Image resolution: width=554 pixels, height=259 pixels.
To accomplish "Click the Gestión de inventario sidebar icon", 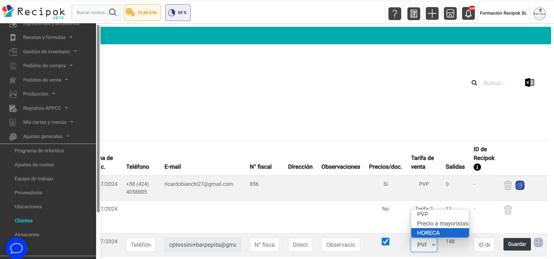I will tap(13, 52).
